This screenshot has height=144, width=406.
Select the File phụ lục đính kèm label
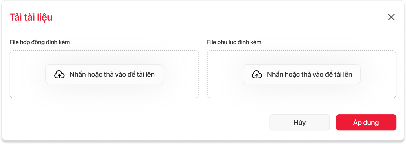point(234,42)
